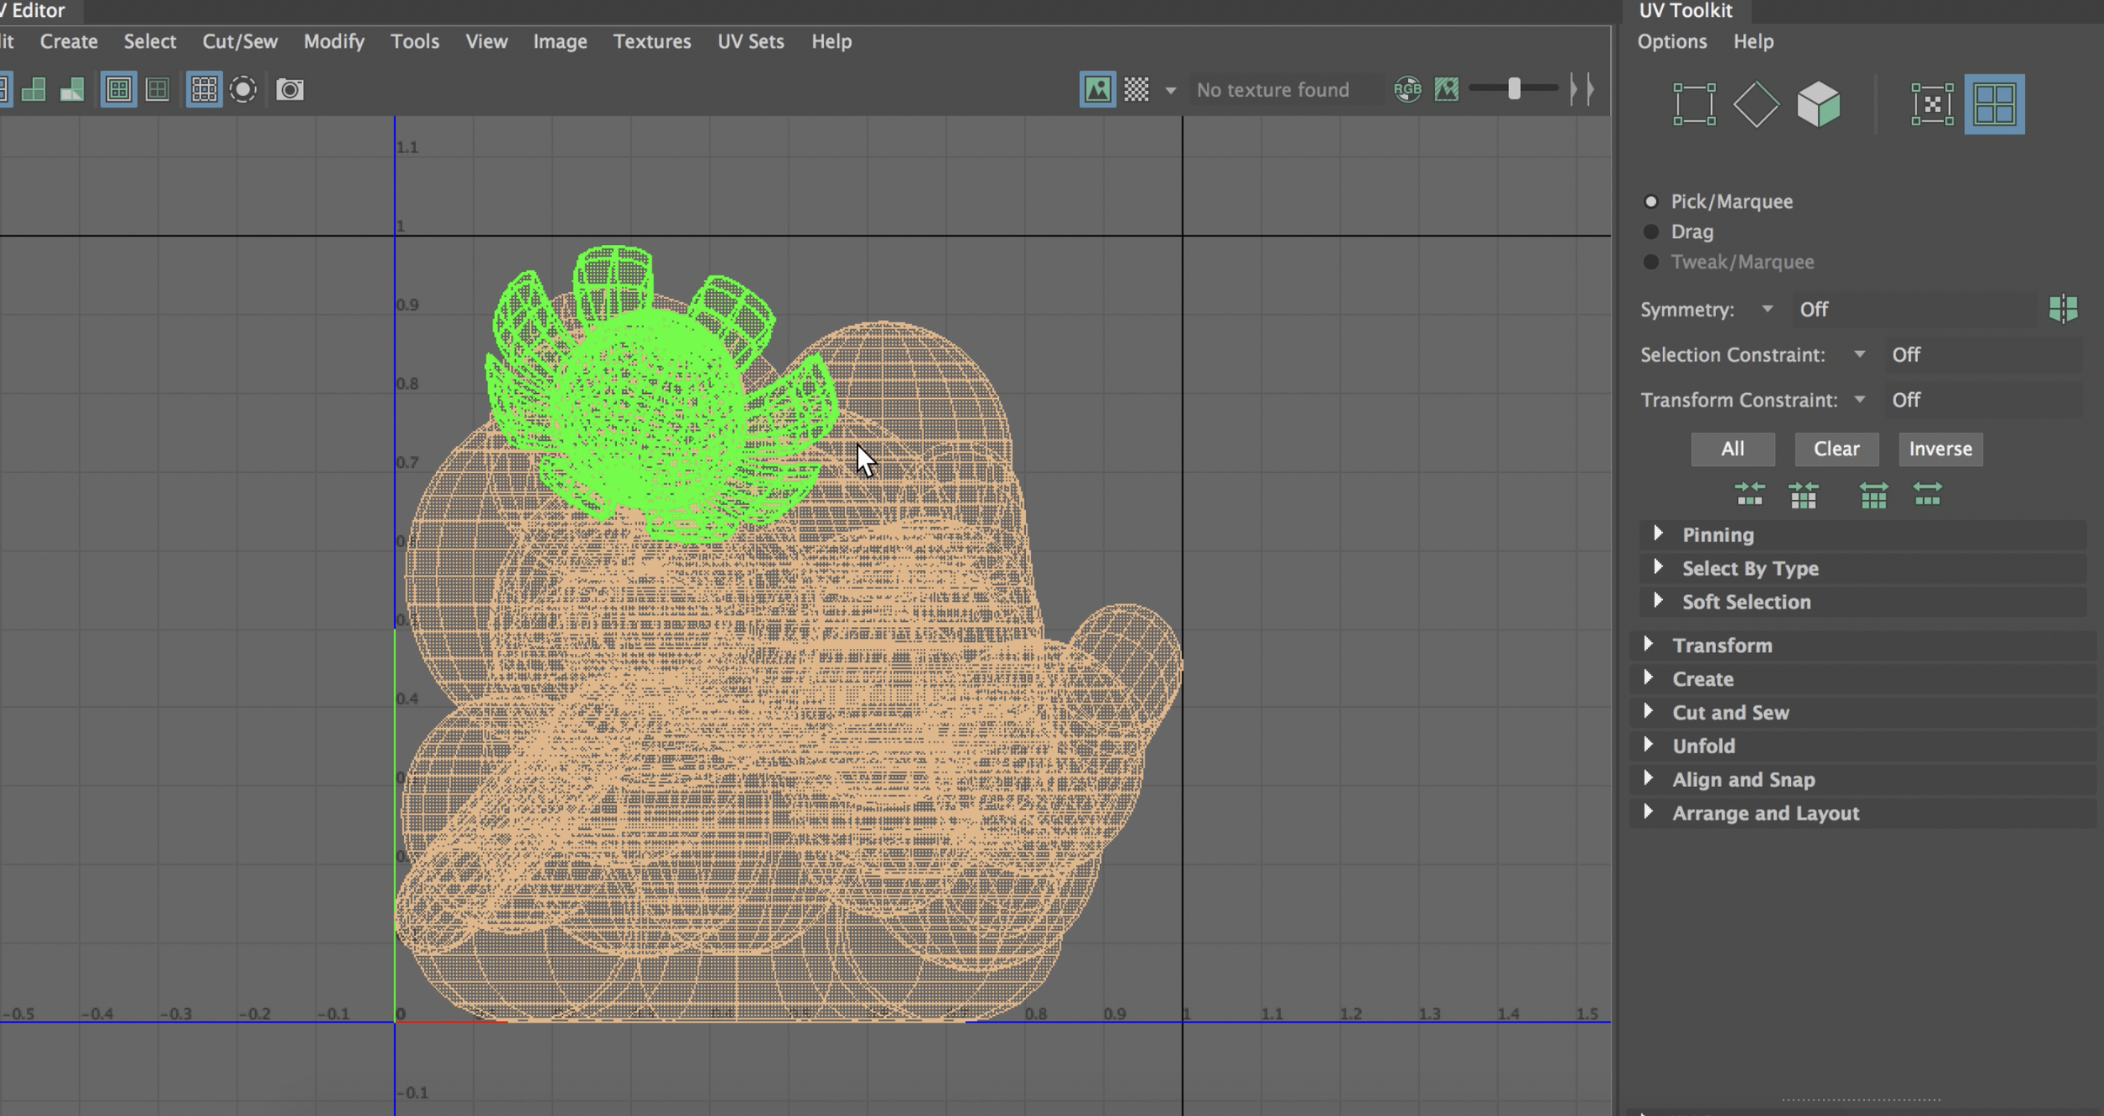
Task: Select the Tweak/Marquee radio option
Action: [x=1651, y=262]
